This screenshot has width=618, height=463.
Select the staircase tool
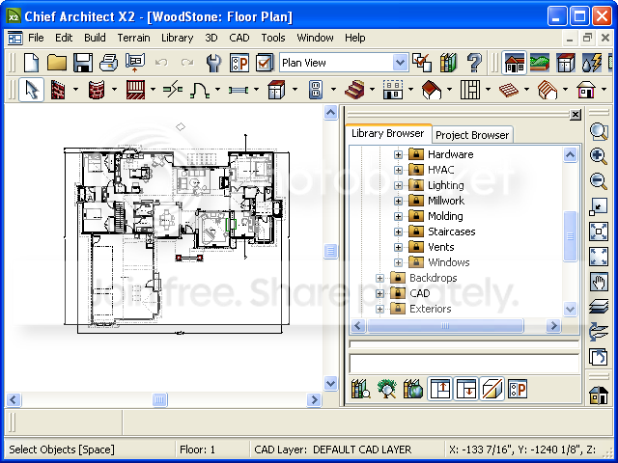[354, 90]
